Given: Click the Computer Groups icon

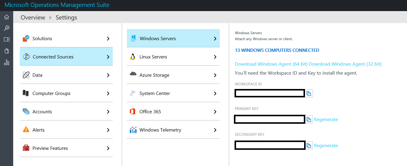Looking at the screenshot, I should coord(26,93).
